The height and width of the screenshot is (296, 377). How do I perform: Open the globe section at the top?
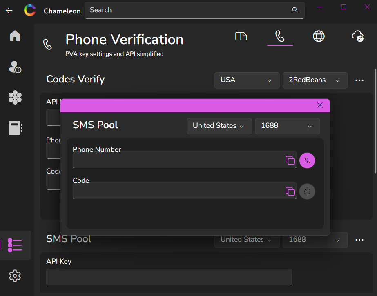tap(319, 36)
